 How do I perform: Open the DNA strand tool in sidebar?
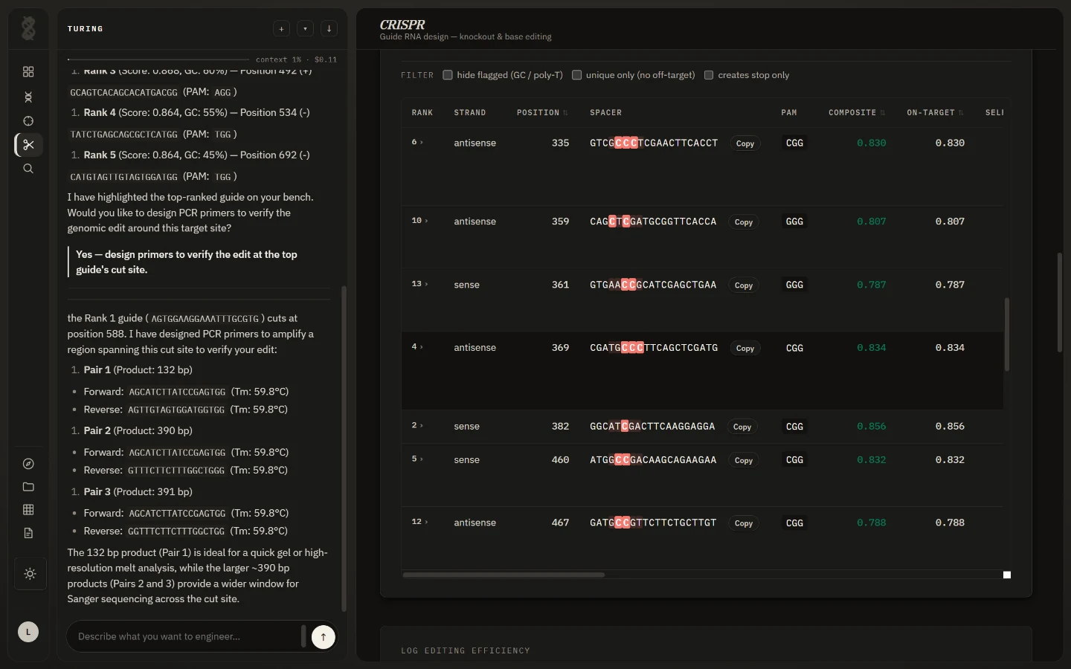click(28, 97)
